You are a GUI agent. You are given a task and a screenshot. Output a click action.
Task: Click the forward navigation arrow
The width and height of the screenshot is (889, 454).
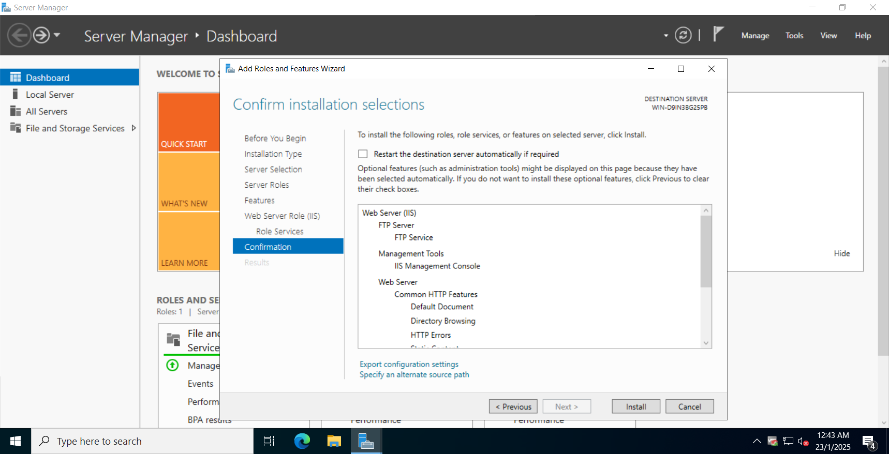click(41, 36)
